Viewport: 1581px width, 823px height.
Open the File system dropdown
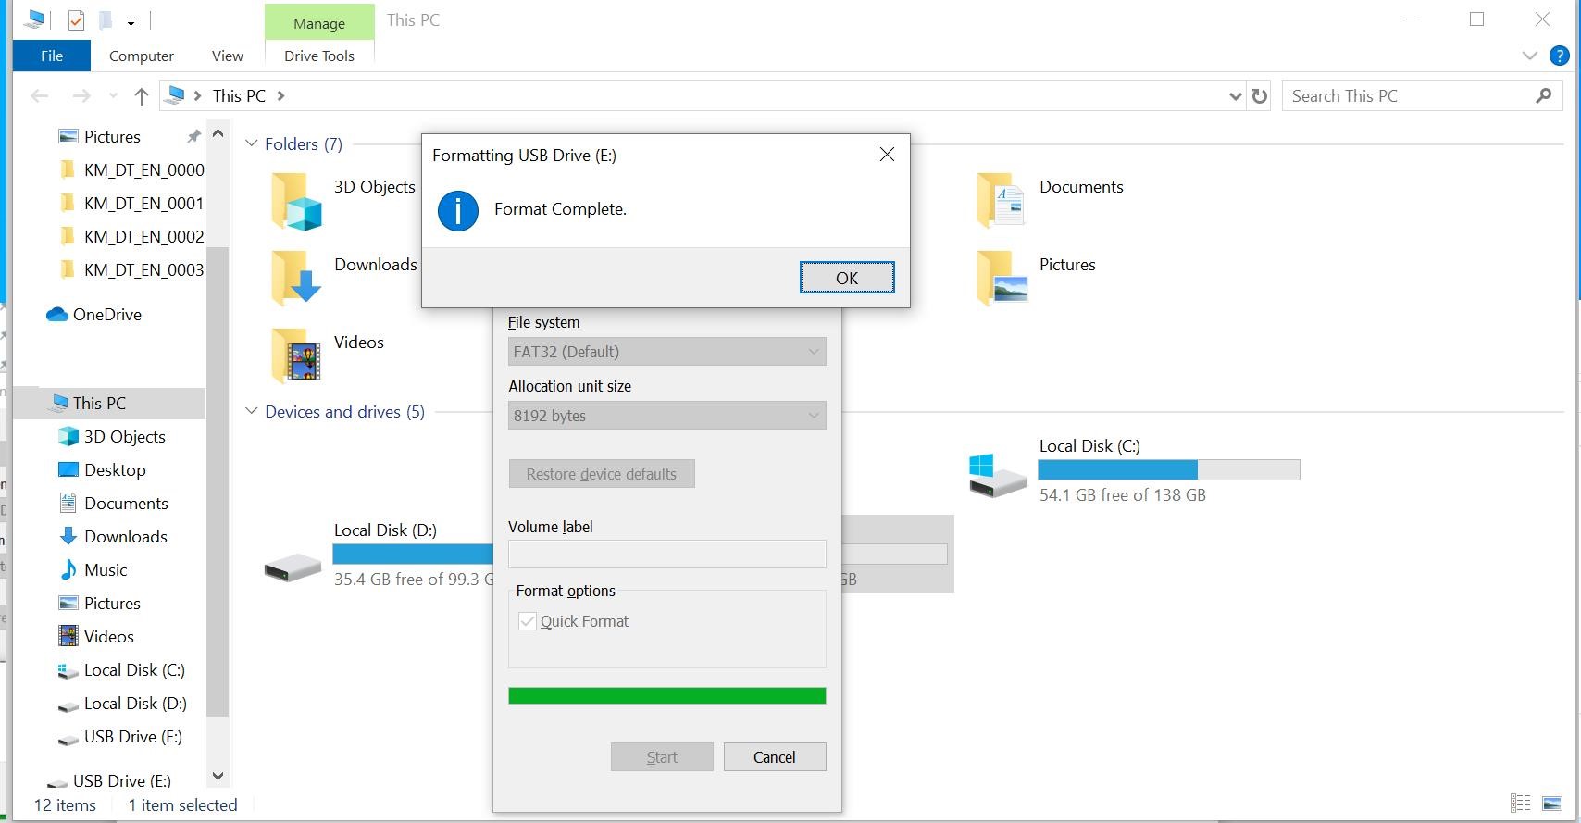coord(666,352)
